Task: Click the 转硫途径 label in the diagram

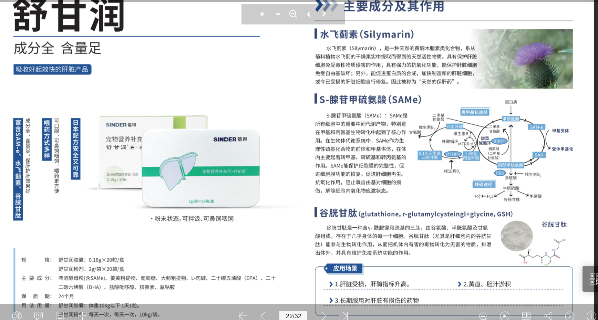Action: point(484,185)
